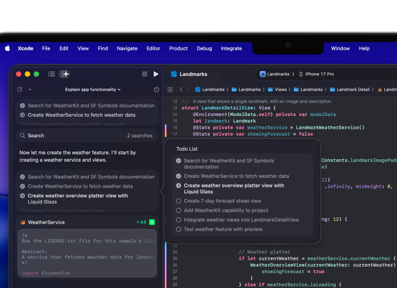The image size is (397, 288).
Task: Select in-progress weather overview platter todo in popover
Action: point(230,189)
